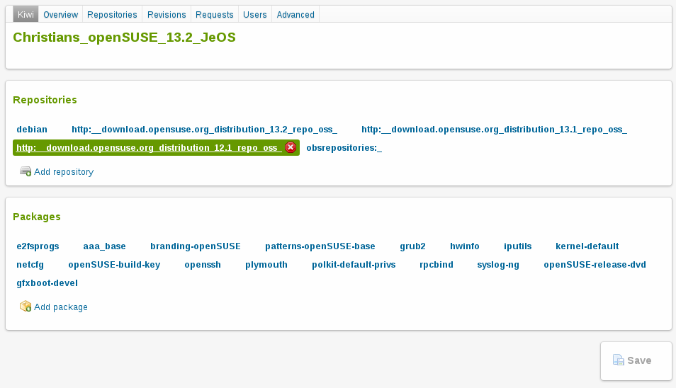This screenshot has width=676, height=388.
Task: Click the Add package box icon
Action: pos(26,306)
